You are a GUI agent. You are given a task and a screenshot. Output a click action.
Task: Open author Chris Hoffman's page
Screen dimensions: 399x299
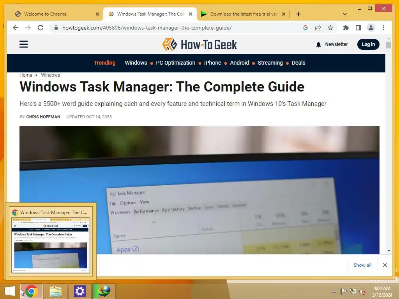pyautogui.click(x=43, y=117)
